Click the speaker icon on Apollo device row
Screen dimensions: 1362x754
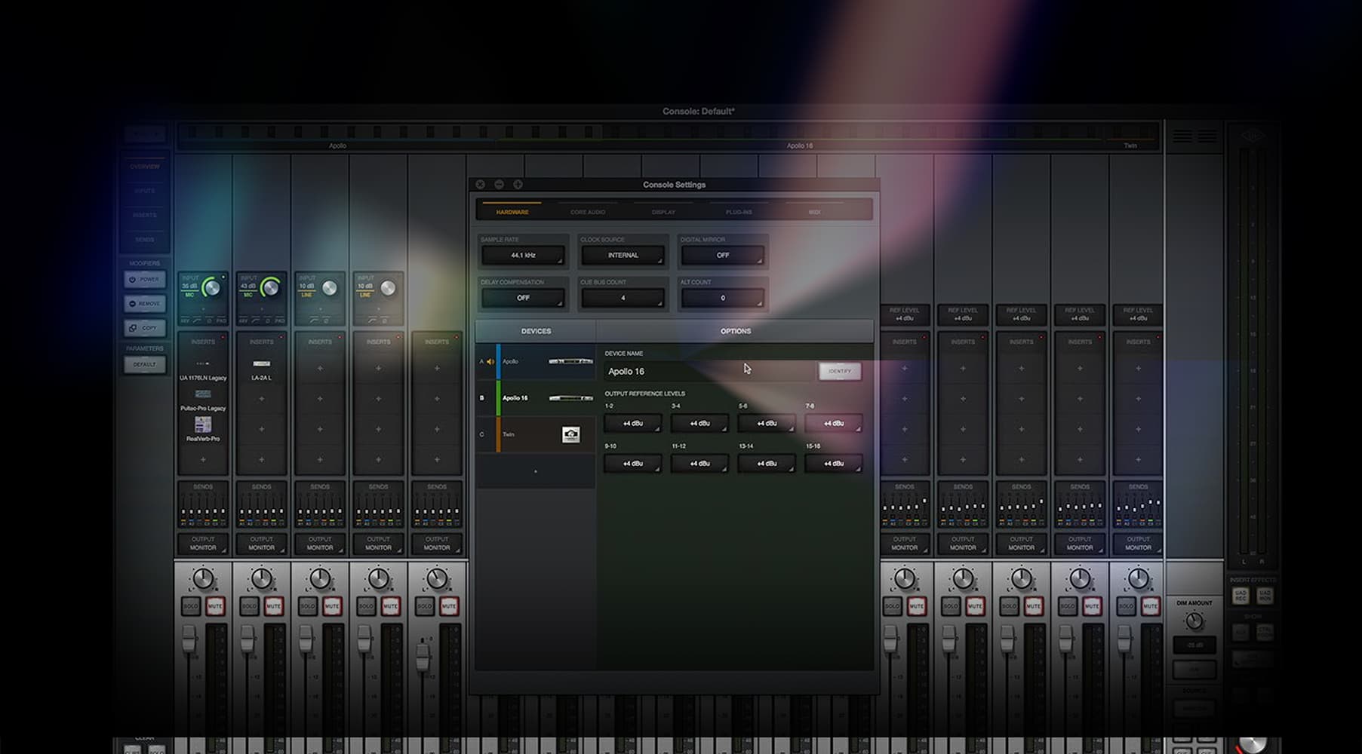pos(490,362)
